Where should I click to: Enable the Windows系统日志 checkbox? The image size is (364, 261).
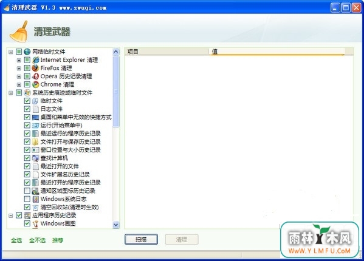click(x=27, y=199)
